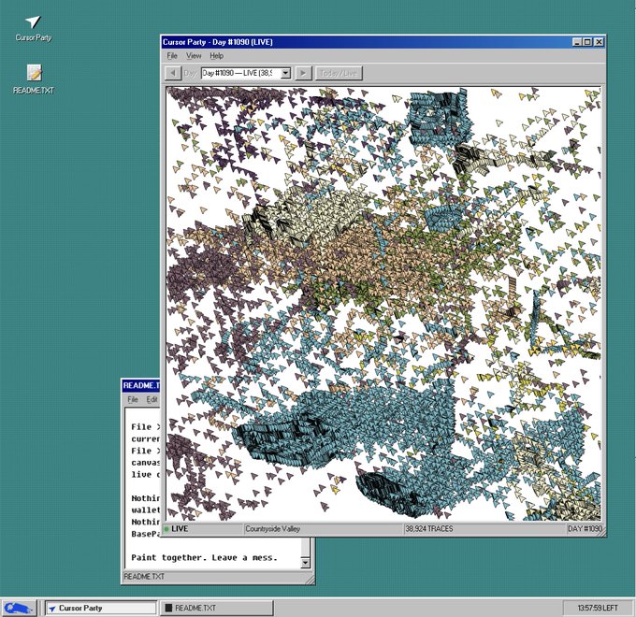This screenshot has width=636, height=617.
Task: Click the README.TXT status bar label
Action: (144, 576)
